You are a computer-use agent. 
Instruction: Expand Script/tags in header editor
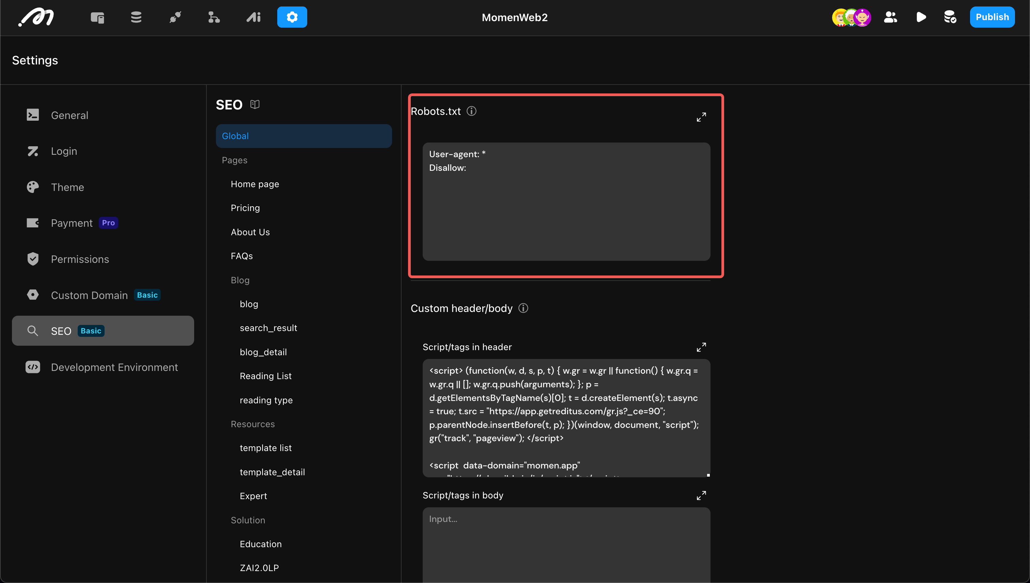tap(701, 347)
